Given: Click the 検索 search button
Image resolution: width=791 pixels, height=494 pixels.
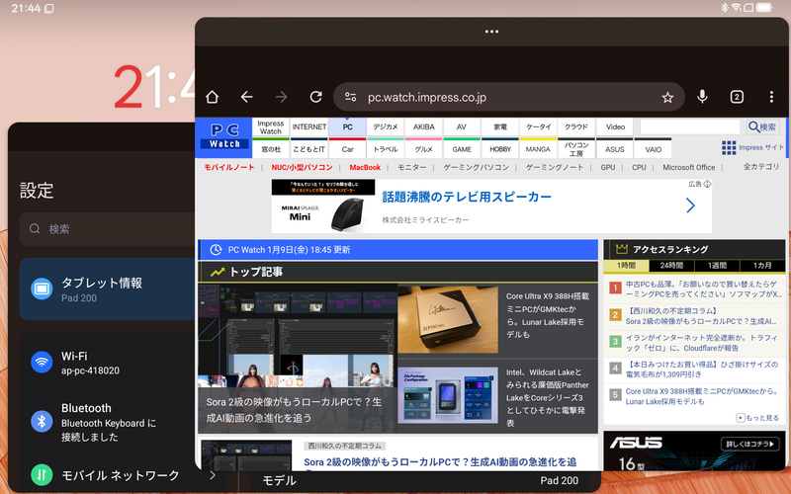Looking at the screenshot, I should (x=762, y=127).
